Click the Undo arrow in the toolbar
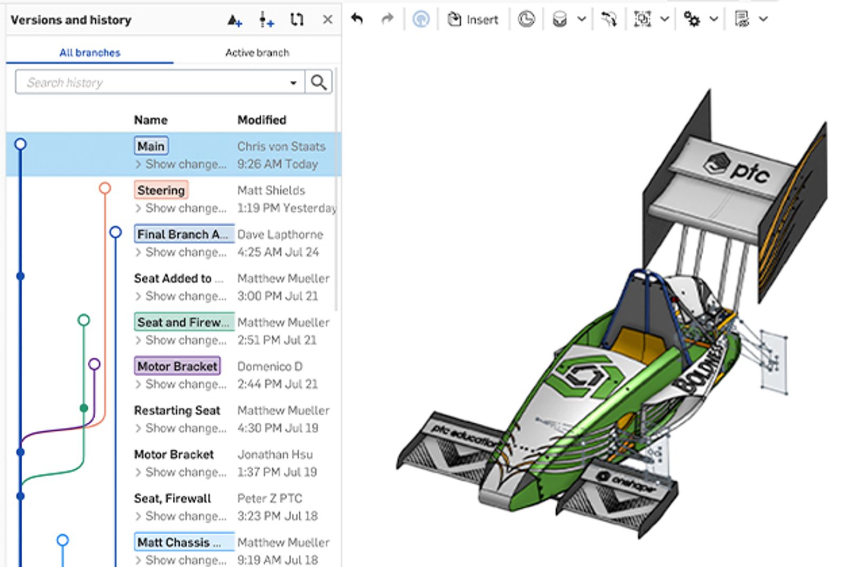 (x=357, y=19)
